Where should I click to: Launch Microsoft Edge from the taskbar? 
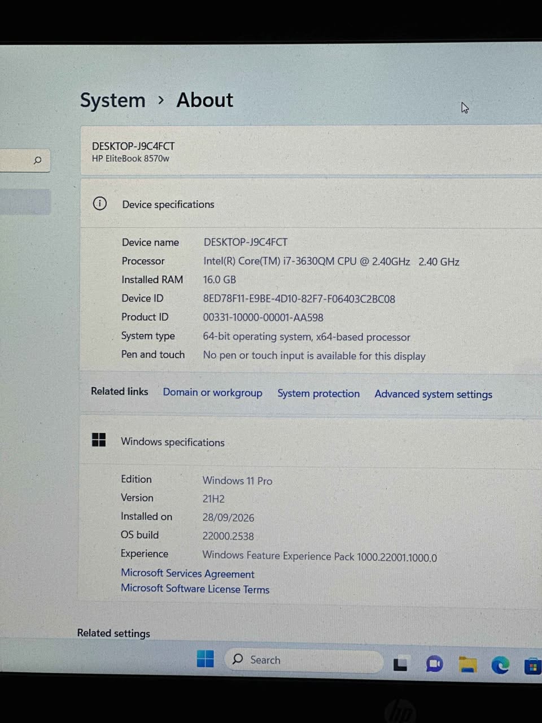[500, 665]
